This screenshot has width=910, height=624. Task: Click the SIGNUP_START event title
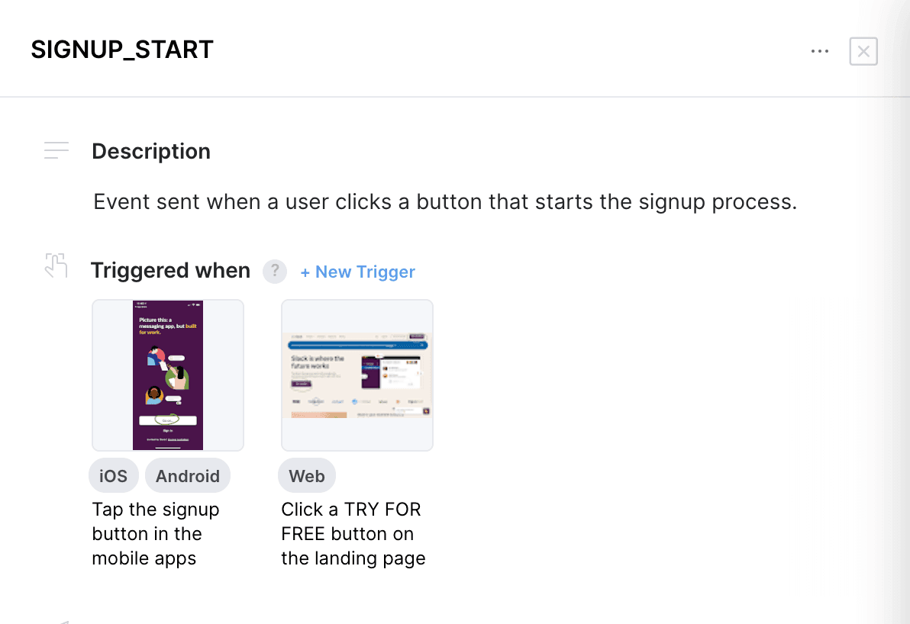(122, 50)
